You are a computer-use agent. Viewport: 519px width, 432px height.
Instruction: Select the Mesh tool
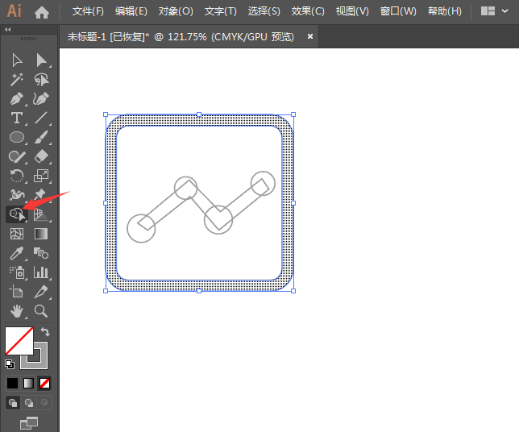[17, 234]
